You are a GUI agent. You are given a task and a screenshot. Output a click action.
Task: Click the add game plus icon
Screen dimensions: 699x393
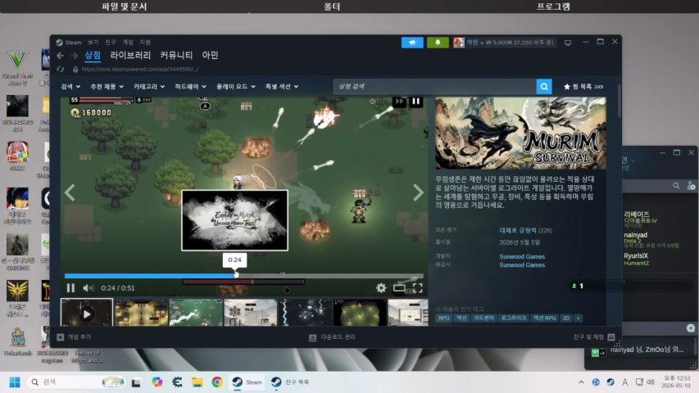point(61,337)
